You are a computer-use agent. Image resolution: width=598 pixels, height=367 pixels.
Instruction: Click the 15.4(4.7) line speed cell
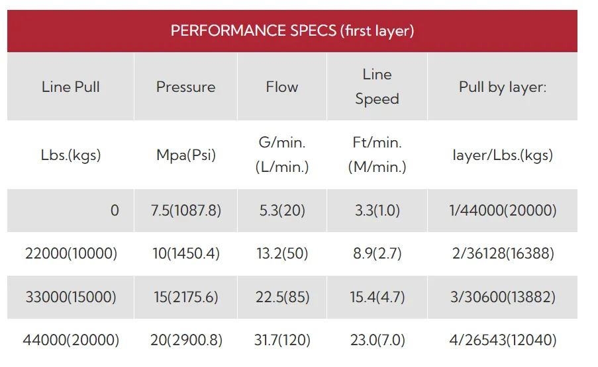pos(377,297)
